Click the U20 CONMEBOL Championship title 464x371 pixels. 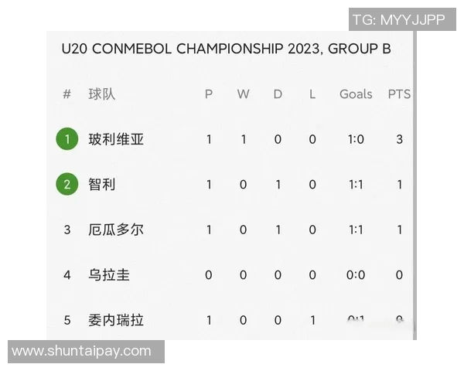tap(226, 49)
